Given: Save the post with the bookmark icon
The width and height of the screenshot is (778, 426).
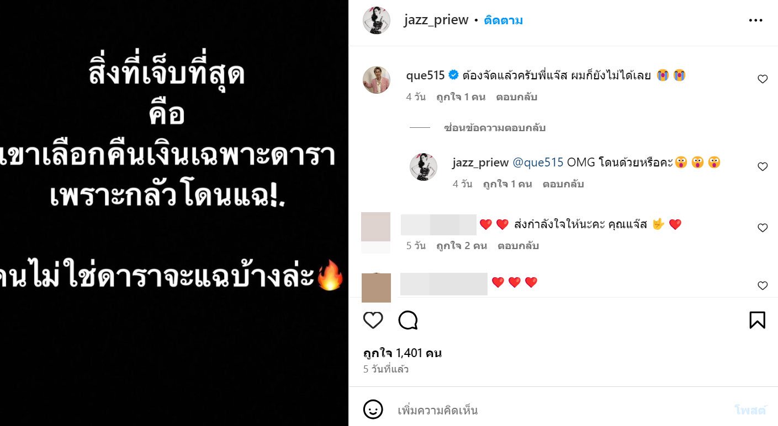Looking at the screenshot, I should coord(757,320).
